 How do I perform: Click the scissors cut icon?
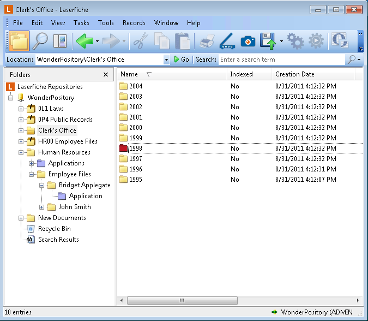coord(141,41)
